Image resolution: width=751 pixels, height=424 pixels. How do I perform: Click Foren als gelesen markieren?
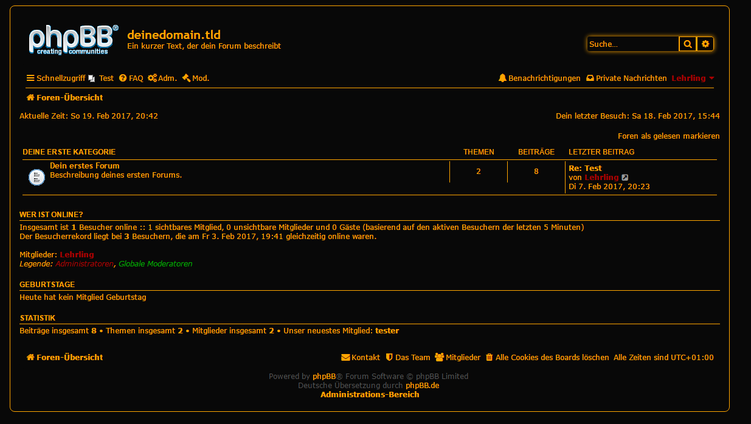[668, 136]
